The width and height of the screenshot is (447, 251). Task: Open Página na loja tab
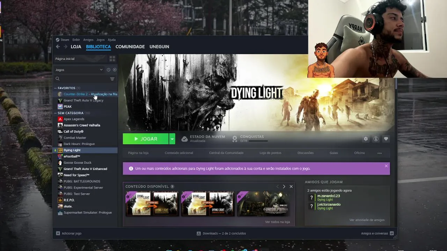(138, 153)
